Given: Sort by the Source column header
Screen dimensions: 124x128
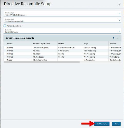Looking at the screenshot, I should pyautogui.click(x=19, y=44).
